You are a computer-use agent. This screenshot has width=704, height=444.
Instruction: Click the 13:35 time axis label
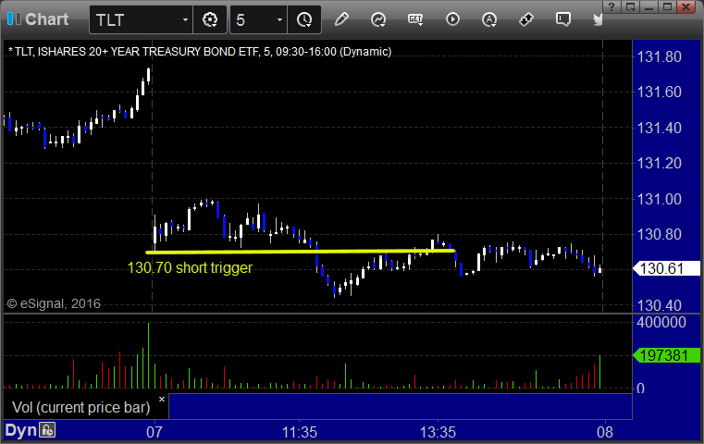[438, 432]
